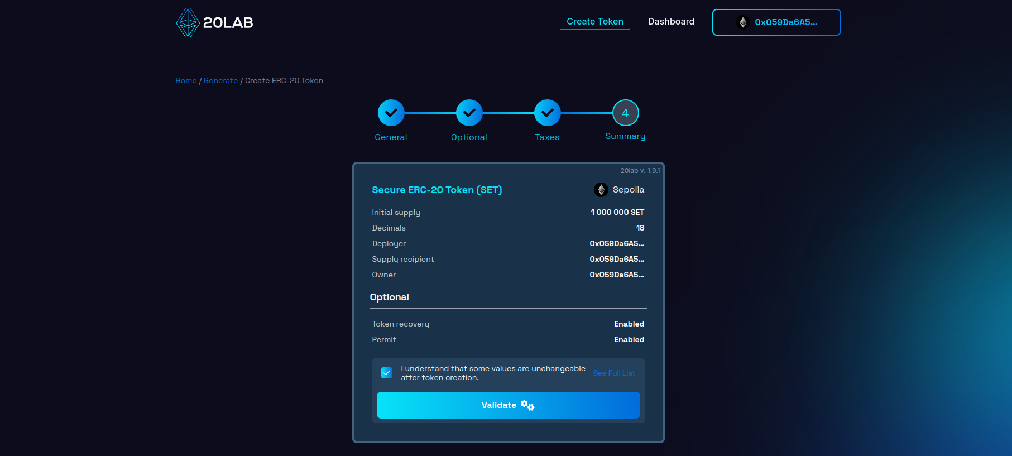Image resolution: width=1012 pixels, height=456 pixels.
Task: Open the Create Token tab
Action: 595,22
